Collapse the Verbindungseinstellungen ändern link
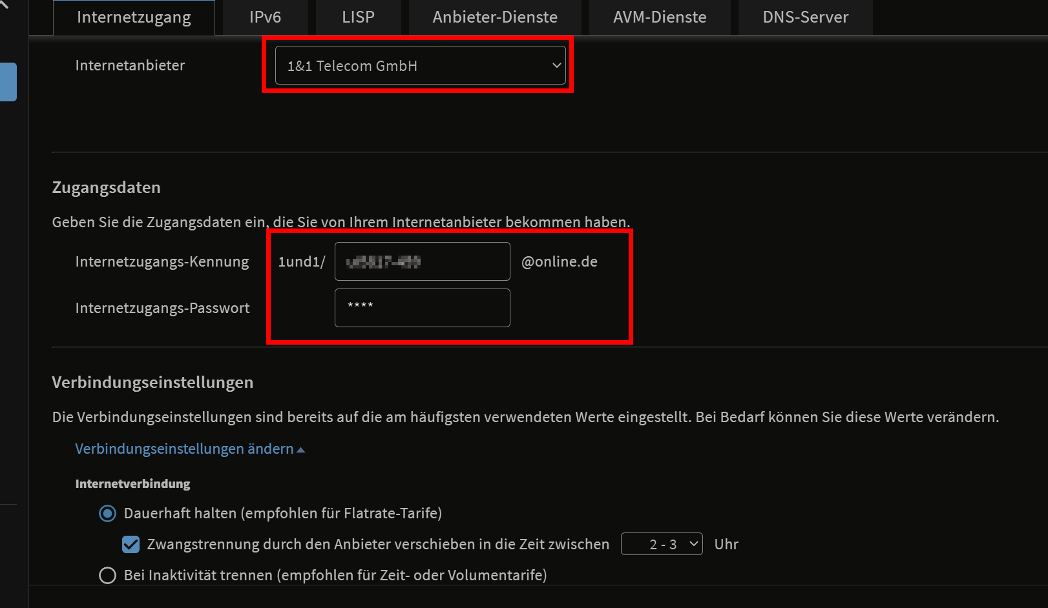This screenshot has width=1048, height=608. point(190,449)
